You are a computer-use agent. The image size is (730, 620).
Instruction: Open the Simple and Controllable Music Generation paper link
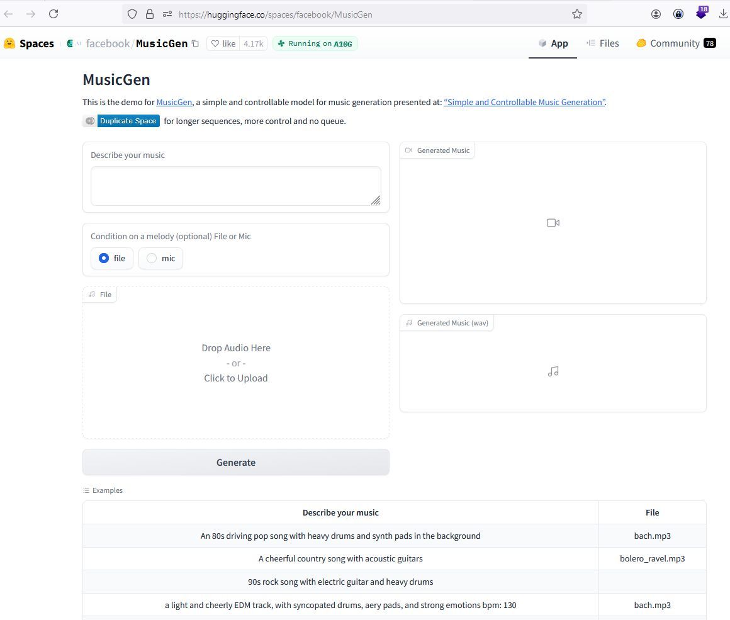tap(525, 102)
